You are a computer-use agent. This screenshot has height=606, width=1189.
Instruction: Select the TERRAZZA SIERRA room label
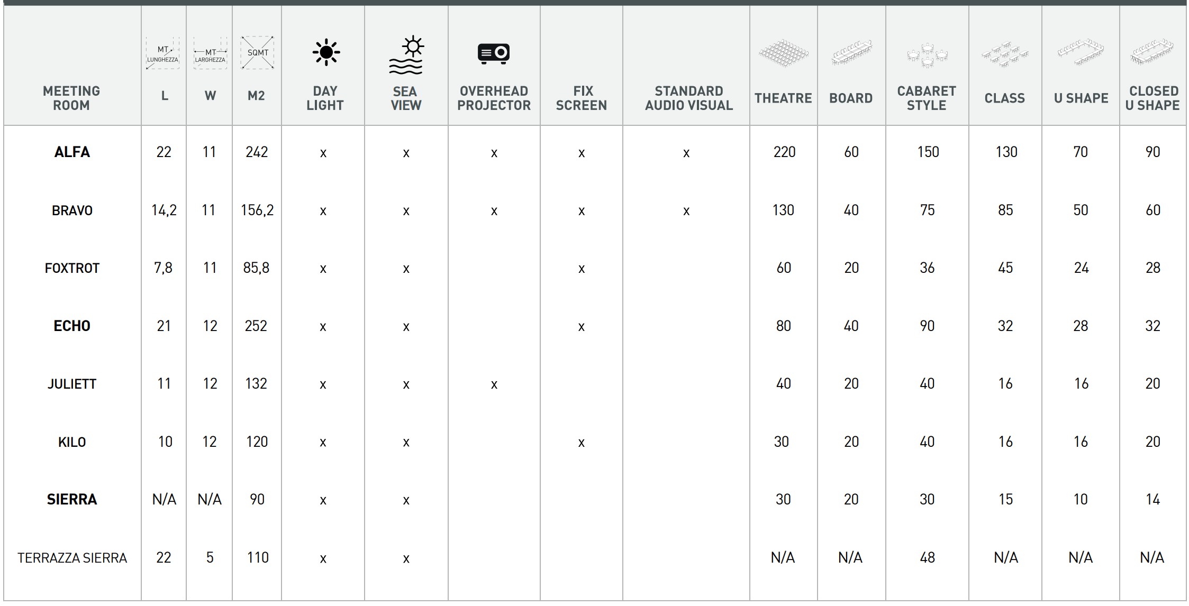pyautogui.click(x=72, y=558)
